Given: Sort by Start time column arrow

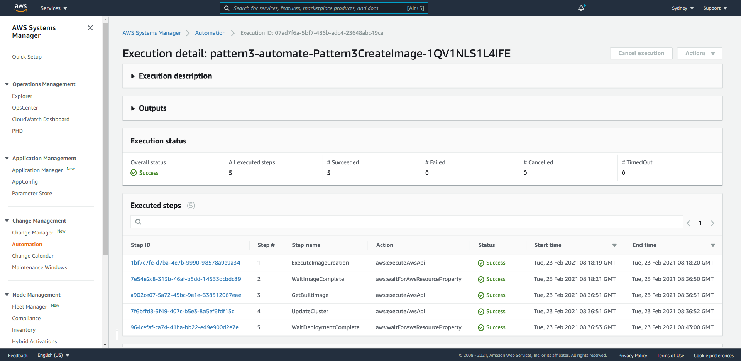Looking at the screenshot, I should coord(614,245).
